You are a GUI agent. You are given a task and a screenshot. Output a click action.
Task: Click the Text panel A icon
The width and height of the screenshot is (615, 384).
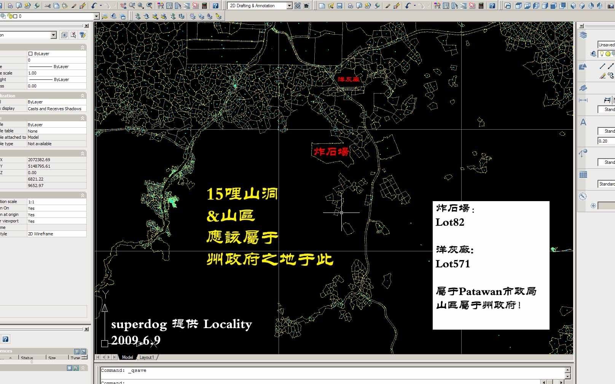tap(583, 122)
